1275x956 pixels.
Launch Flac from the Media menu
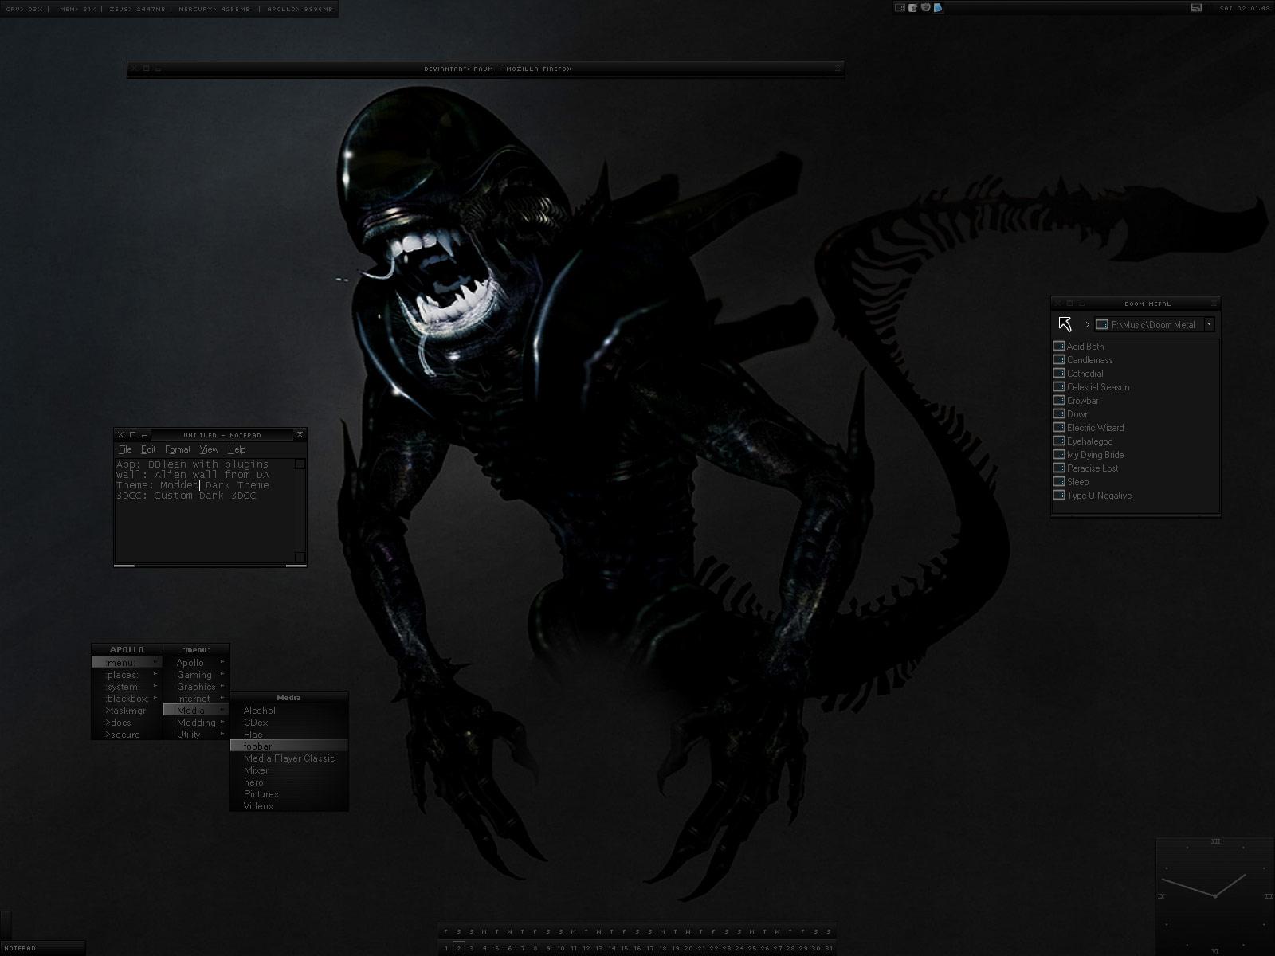[x=289, y=734]
